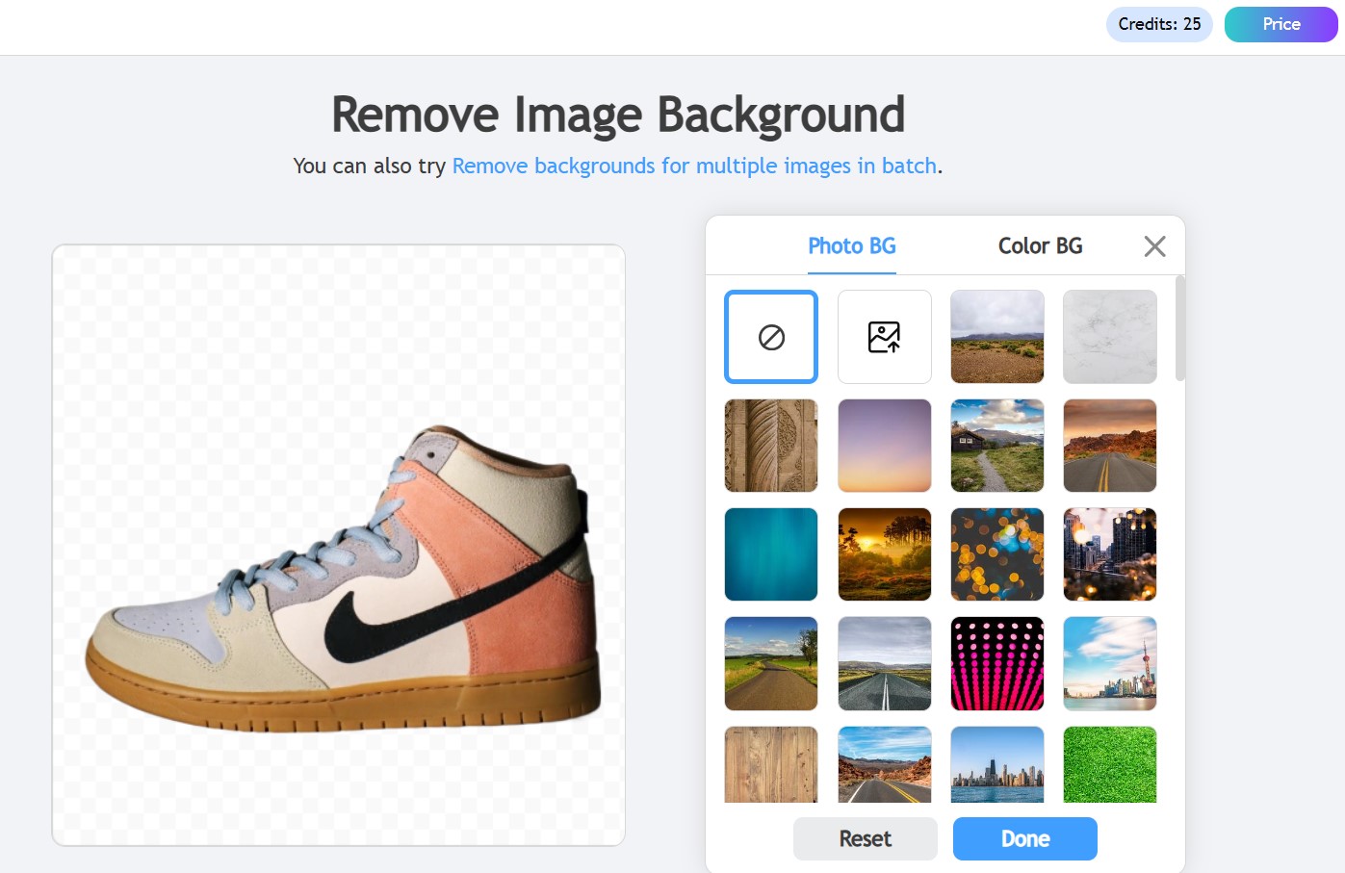Select the no-background option icon
This screenshot has width=1345, height=873.
click(x=771, y=337)
